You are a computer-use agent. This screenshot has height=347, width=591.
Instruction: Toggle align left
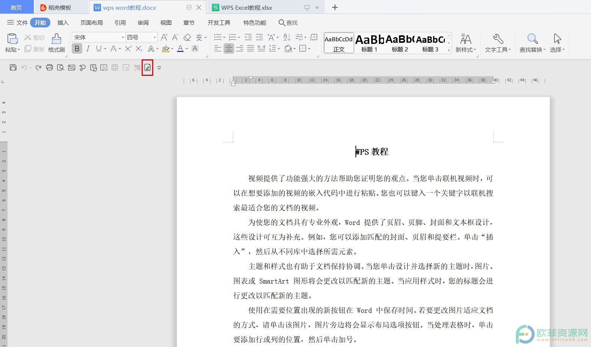click(x=218, y=48)
